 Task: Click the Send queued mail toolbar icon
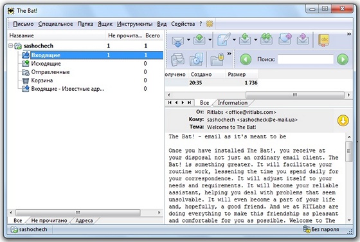coord(199,40)
